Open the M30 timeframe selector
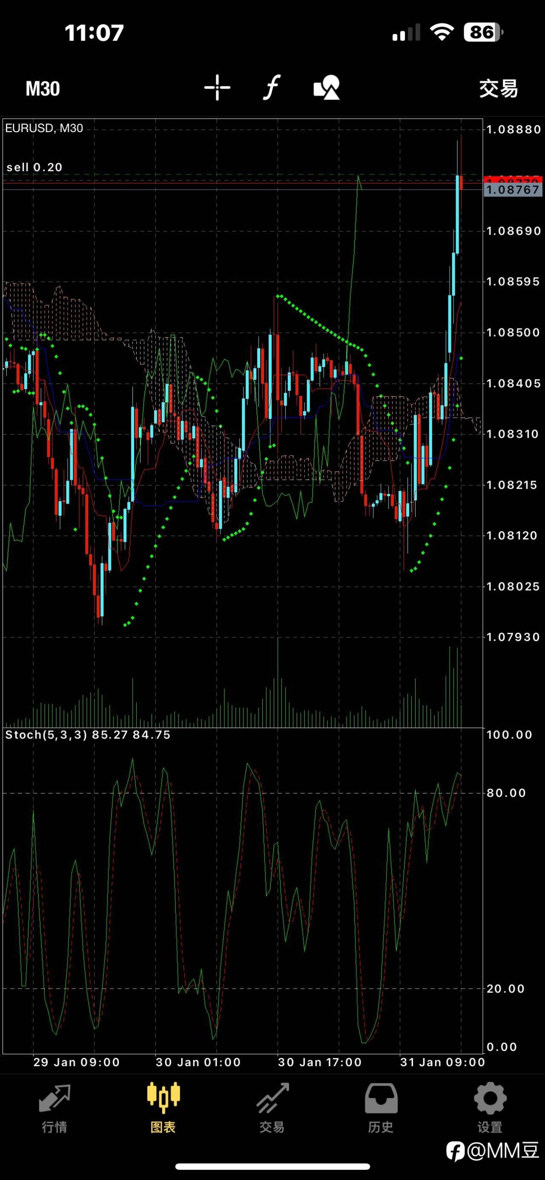This screenshot has width=545, height=1180. pyautogui.click(x=43, y=88)
